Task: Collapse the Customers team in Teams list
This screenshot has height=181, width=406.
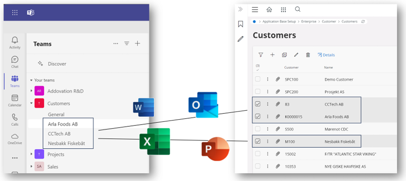Action: pyautogui.click(x=31, y=103)
